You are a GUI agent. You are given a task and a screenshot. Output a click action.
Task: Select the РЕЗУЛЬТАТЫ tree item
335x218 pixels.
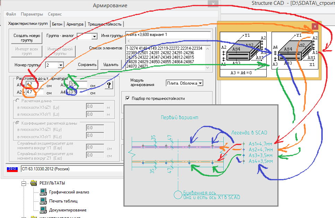click(52, 183)
